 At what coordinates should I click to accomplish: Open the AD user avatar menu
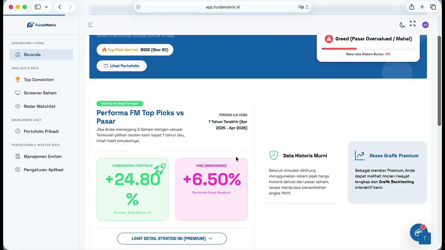click(x=425, y=25)
